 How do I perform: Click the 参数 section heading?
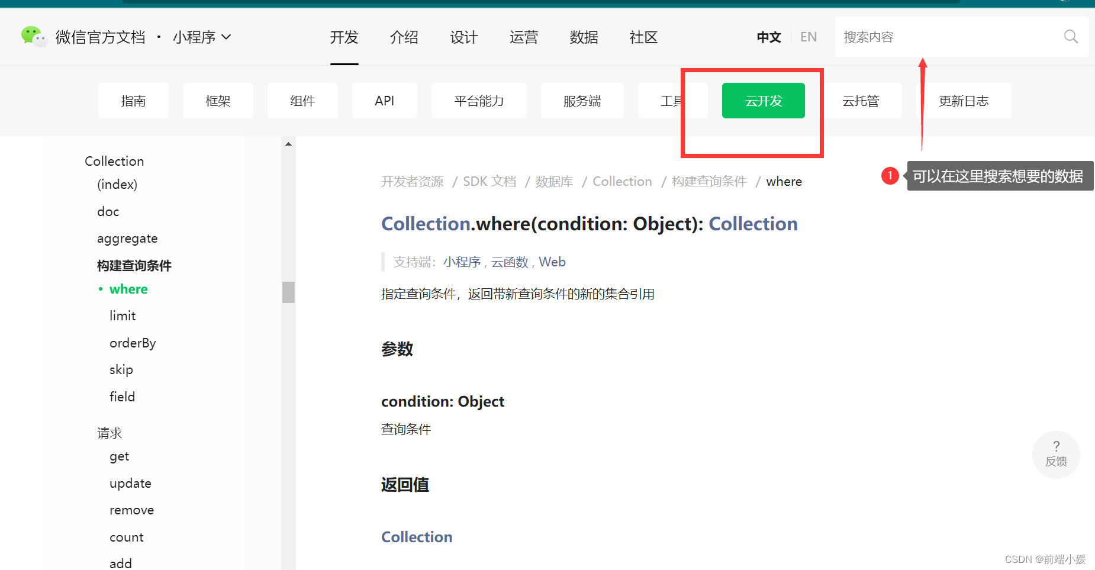397,349
